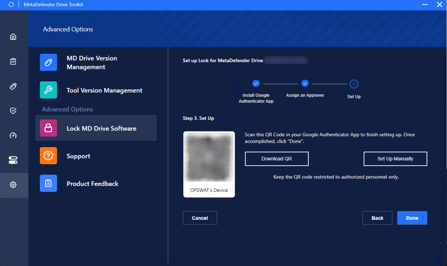Image resolution: width=447 pixels, height=266 pixels.
Task: Open the speedometer gauge icon in sidebar
Action: pos(13,135)
